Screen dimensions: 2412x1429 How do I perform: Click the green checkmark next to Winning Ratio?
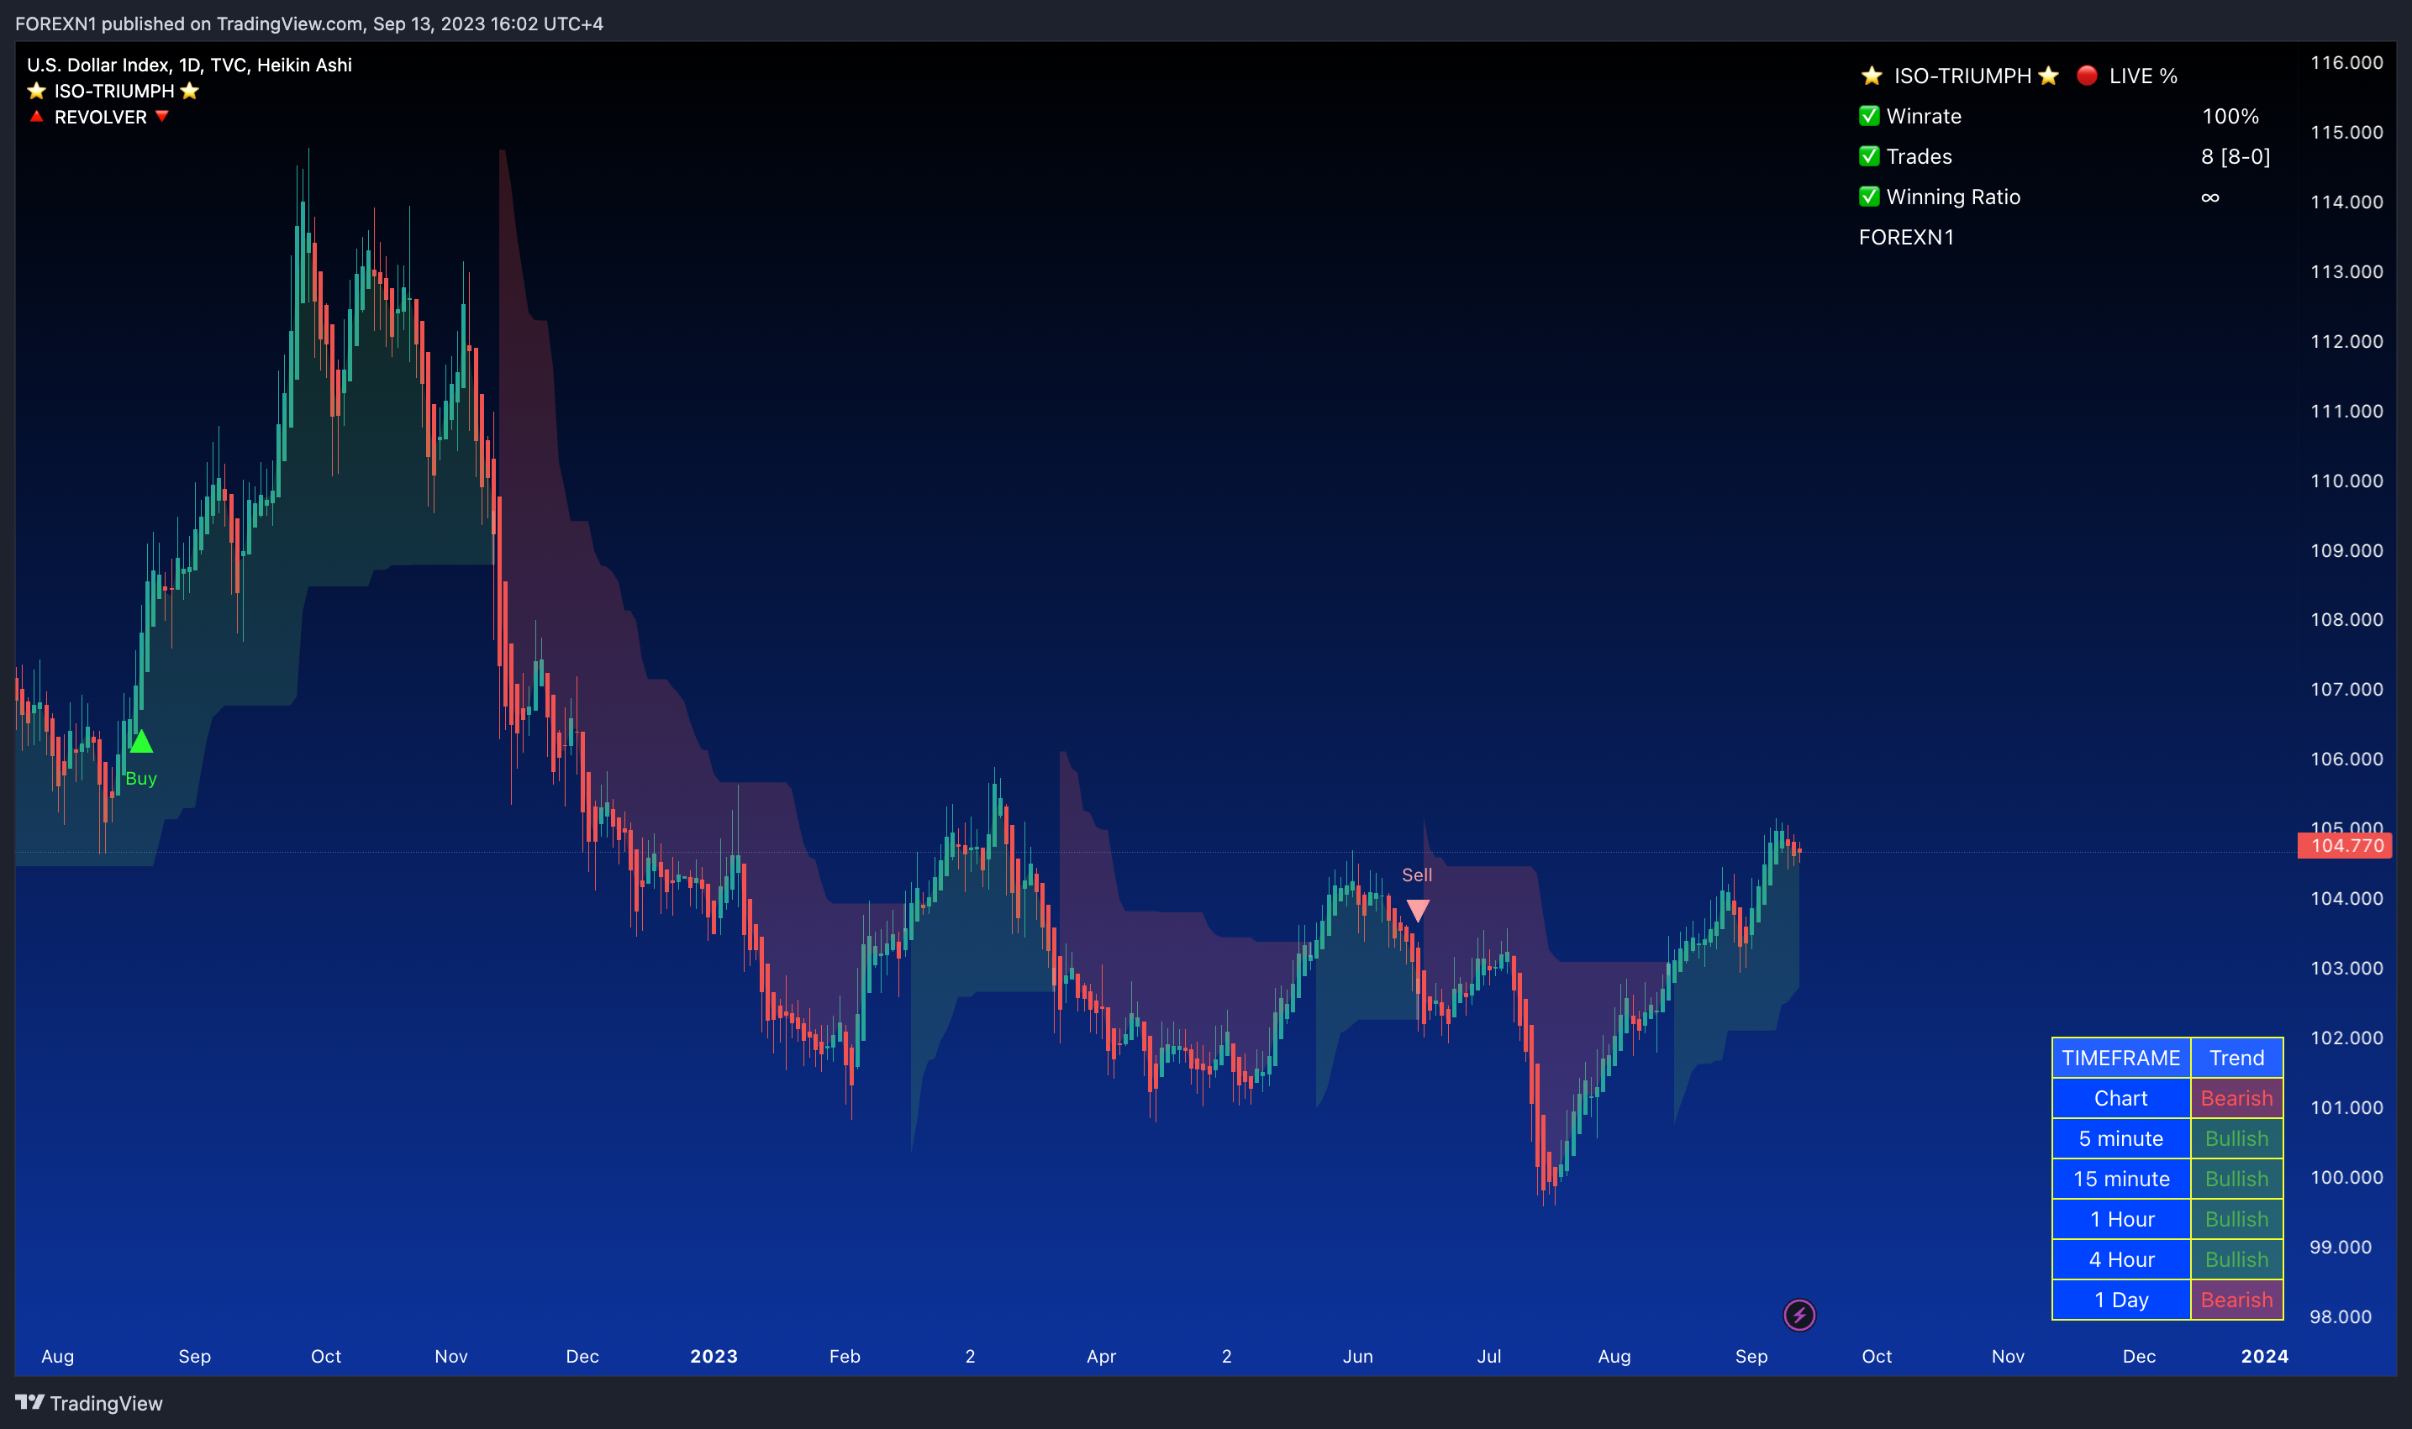(x=1869, y=197)
